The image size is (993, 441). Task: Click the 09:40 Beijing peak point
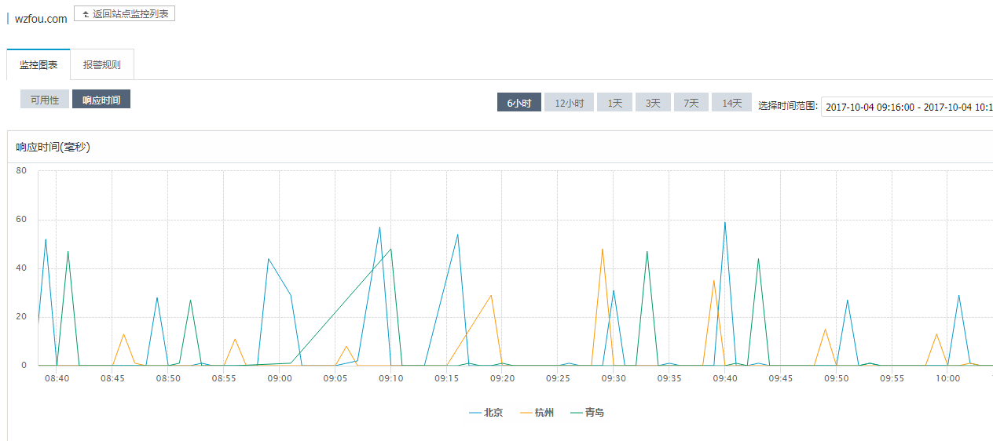[724, 222]
